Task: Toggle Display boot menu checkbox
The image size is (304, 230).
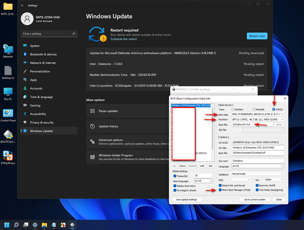Action: pos(175,186)
